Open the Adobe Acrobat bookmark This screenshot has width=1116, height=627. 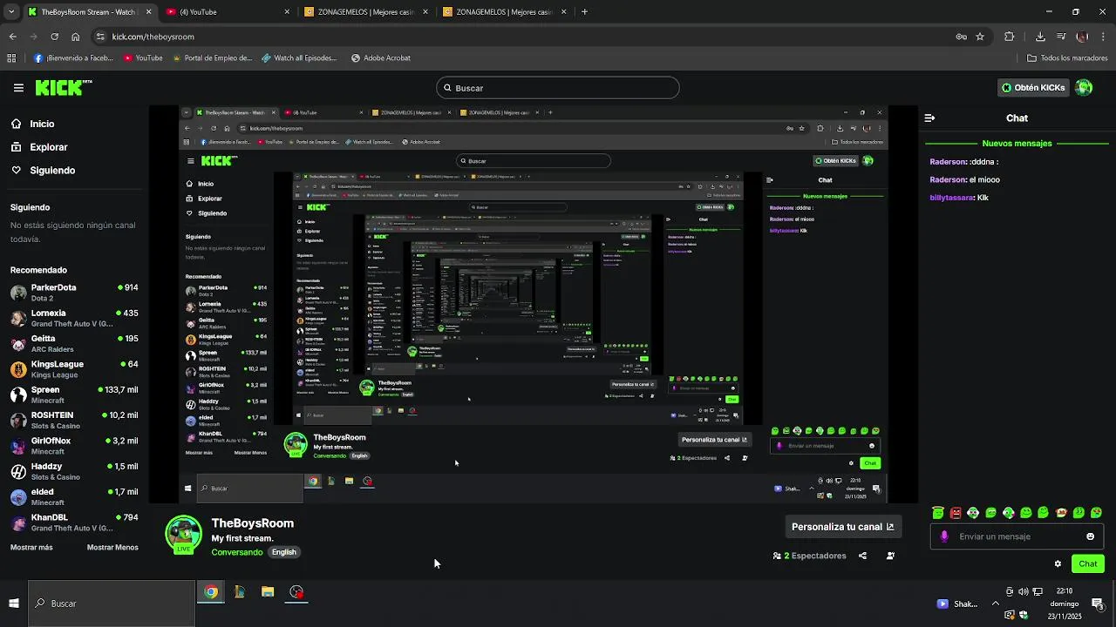(380, 58)
